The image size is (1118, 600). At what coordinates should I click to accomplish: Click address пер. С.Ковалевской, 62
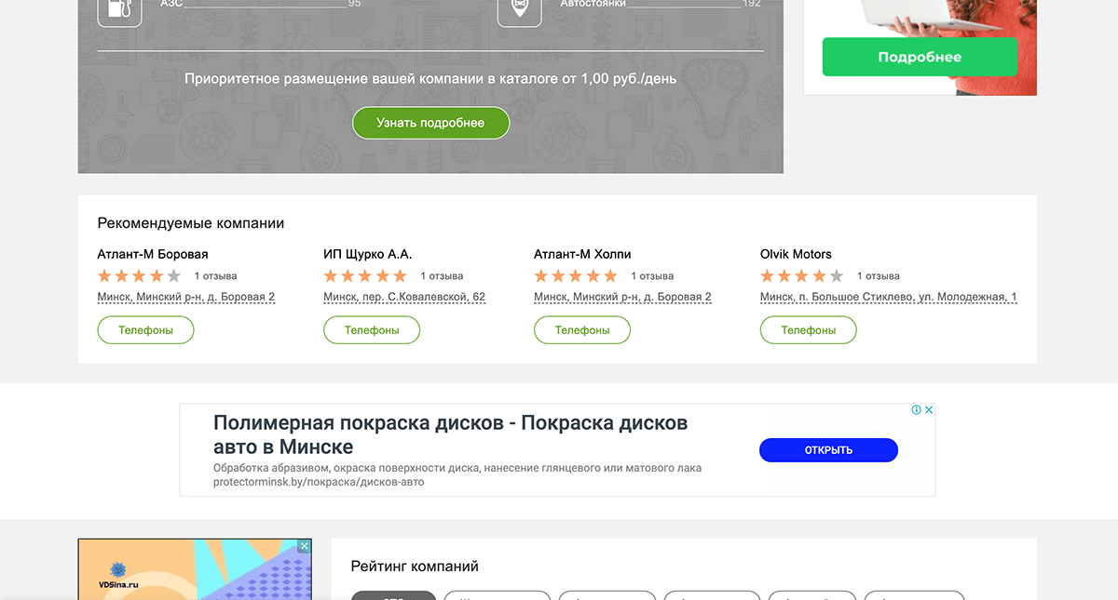coord(404,298)
